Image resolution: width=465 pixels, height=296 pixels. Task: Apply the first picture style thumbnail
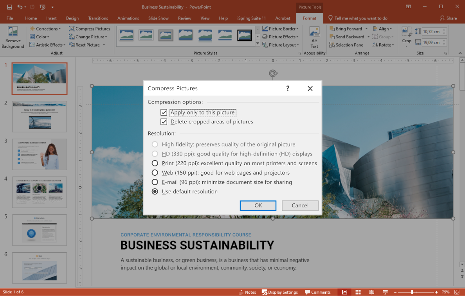coord(126,35)
